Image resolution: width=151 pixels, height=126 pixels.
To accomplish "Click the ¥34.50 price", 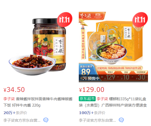I will pos(14,90).
